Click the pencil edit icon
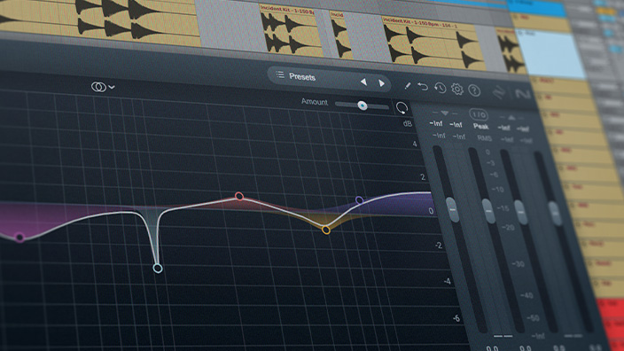 (408, 85)
